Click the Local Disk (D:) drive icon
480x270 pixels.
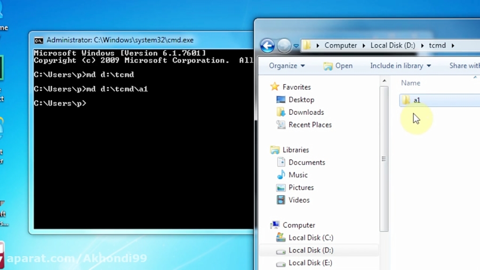(281, 251)
